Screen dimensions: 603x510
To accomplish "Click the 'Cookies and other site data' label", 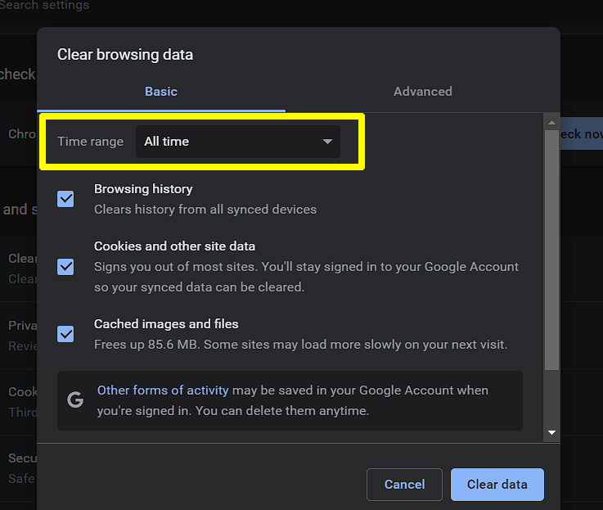I will pyautogui.click(x=174, y=246).
